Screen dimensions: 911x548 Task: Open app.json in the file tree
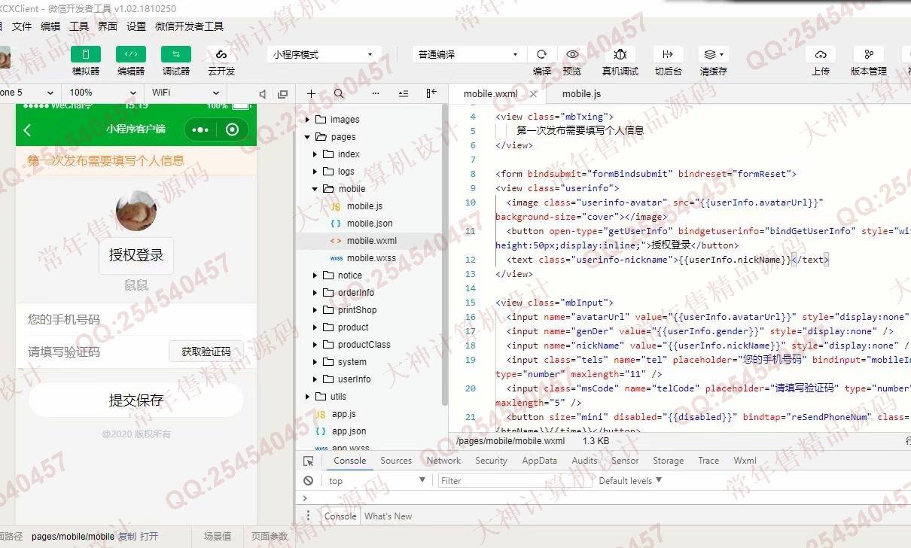tap(349, 431)
